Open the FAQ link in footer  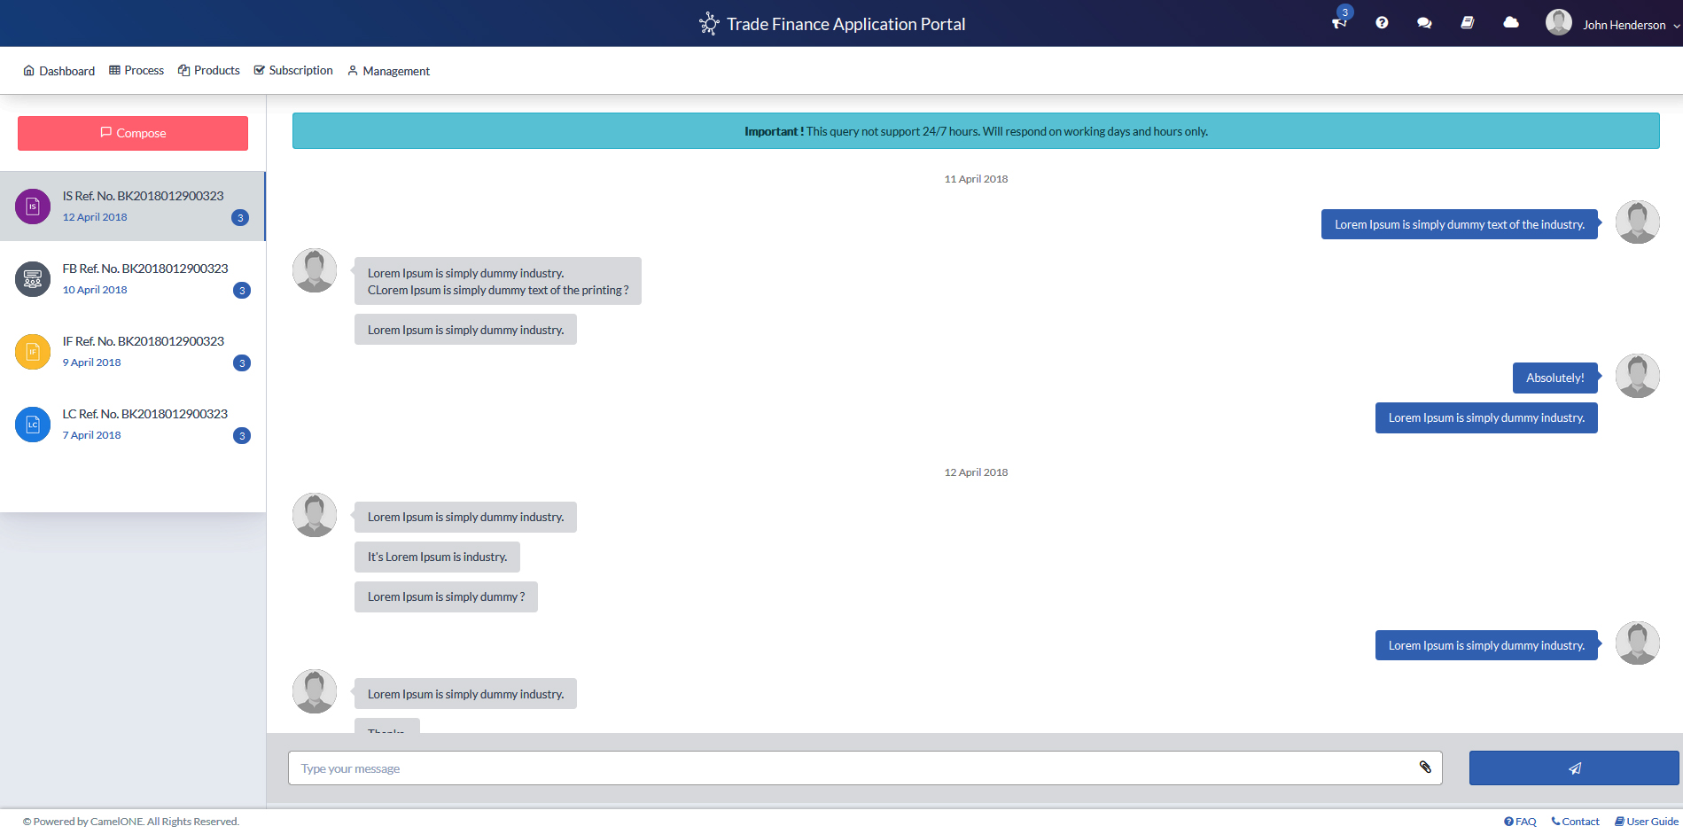click(x=1520, y=822)
